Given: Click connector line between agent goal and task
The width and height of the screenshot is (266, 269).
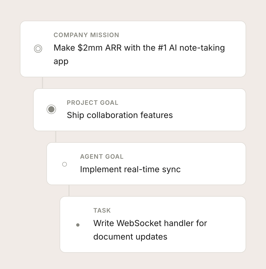Looking at the screenshot, I should tap(69, 191).
